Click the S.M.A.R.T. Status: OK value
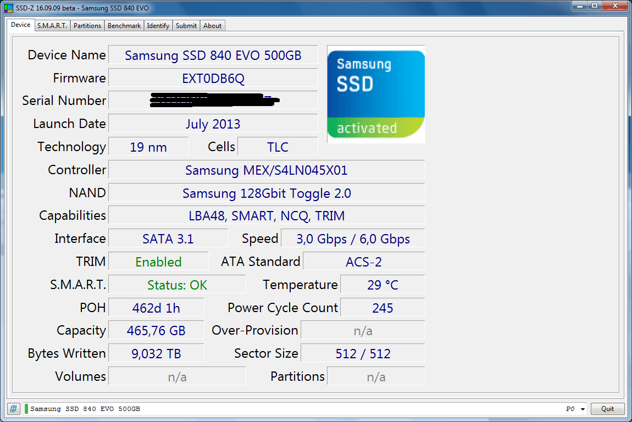Viewport: 632px width, 422px height. click(x=177, y=285)
